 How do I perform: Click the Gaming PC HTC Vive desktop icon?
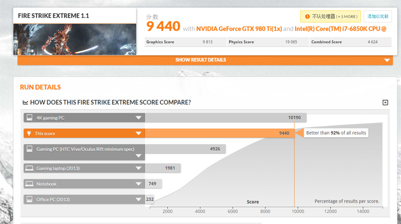29,148
